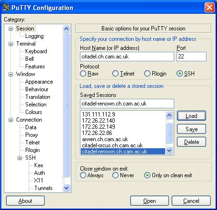Image resolution: width=217 pixels, height=210 pixels.
Task: Click the About button
Action: point(25,201)
